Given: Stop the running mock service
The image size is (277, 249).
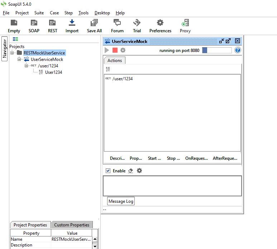Looking at the screenshot, I should 115,50.
